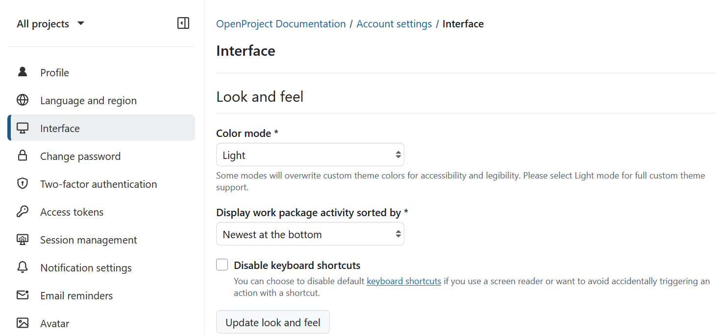Expand the All projects selector
This screenshot has height=335, width=716.
pyautogui.click(x=50, y=23)
